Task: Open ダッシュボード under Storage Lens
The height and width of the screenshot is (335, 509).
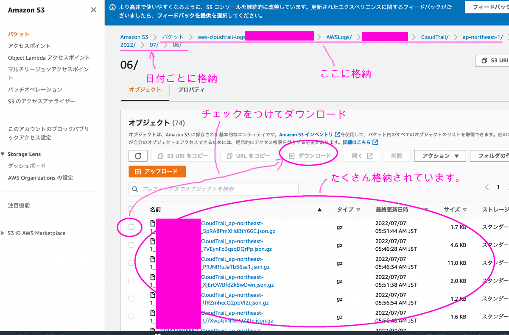Action: coord(27,166)
